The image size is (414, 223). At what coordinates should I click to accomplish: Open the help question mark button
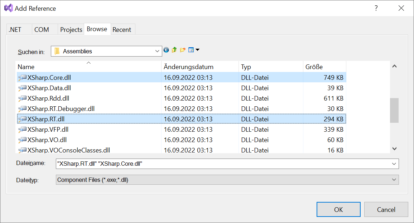click(x=376, y=8)
